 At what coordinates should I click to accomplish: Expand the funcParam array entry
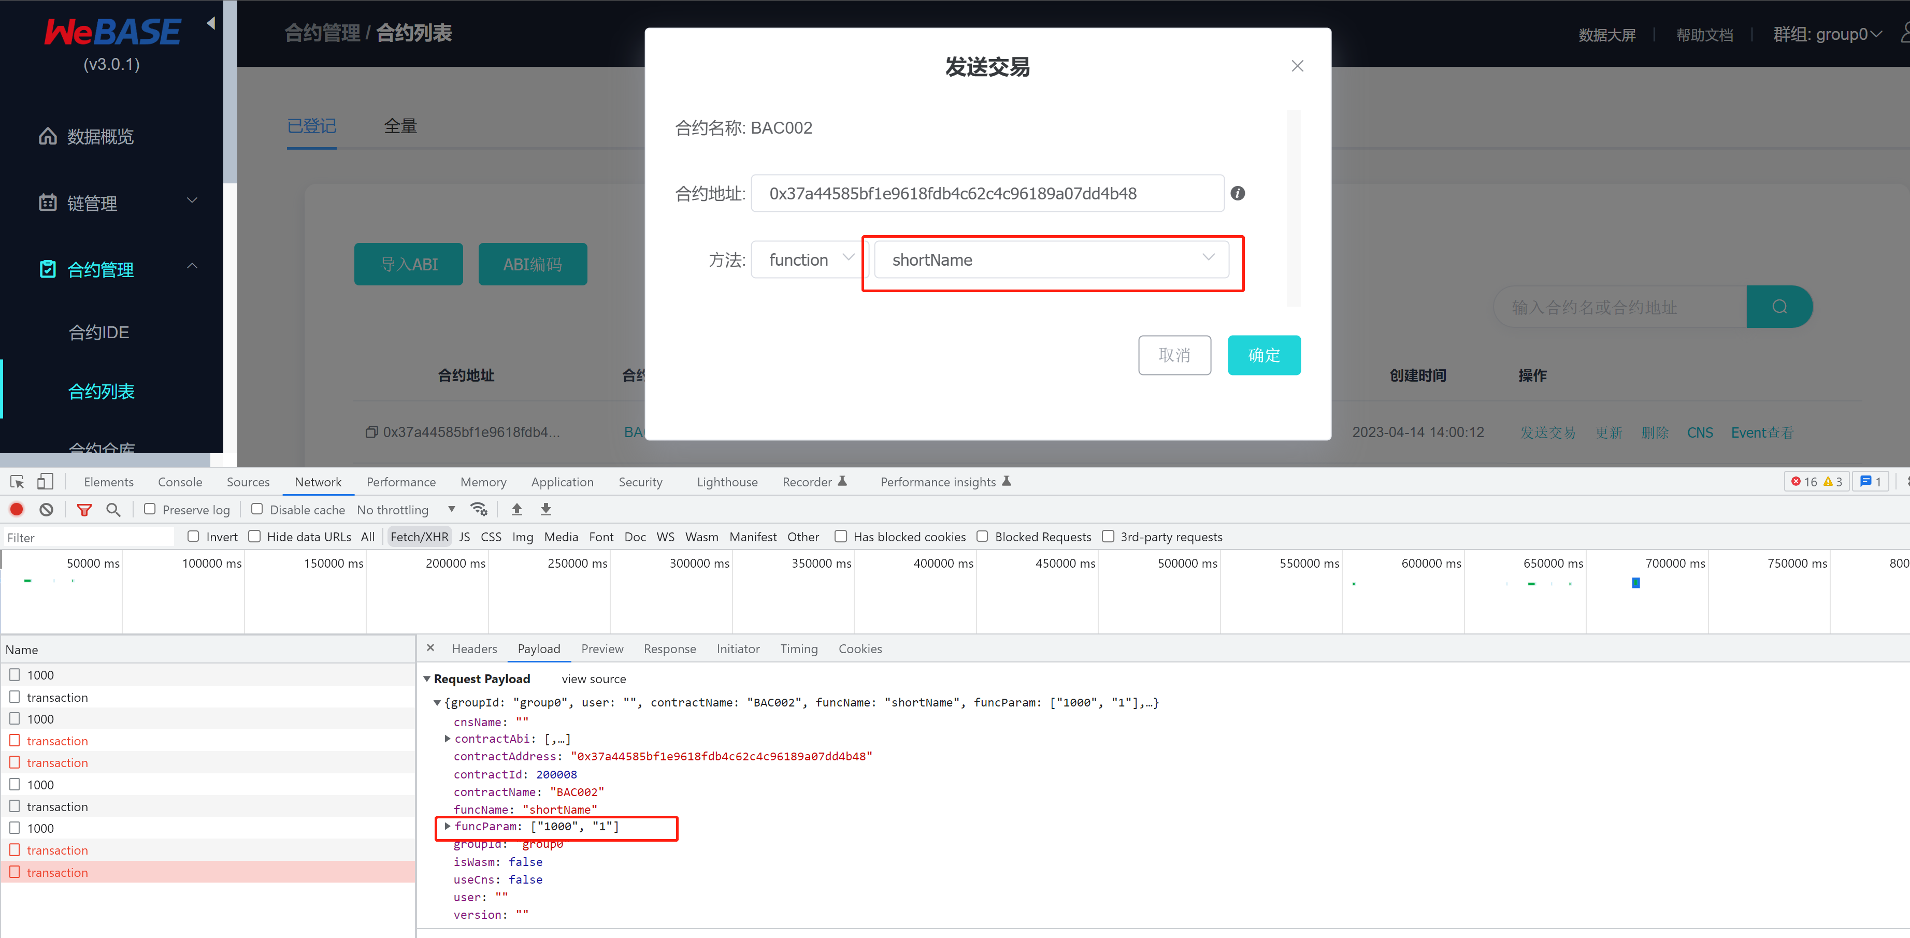click(x=447, y=826)
